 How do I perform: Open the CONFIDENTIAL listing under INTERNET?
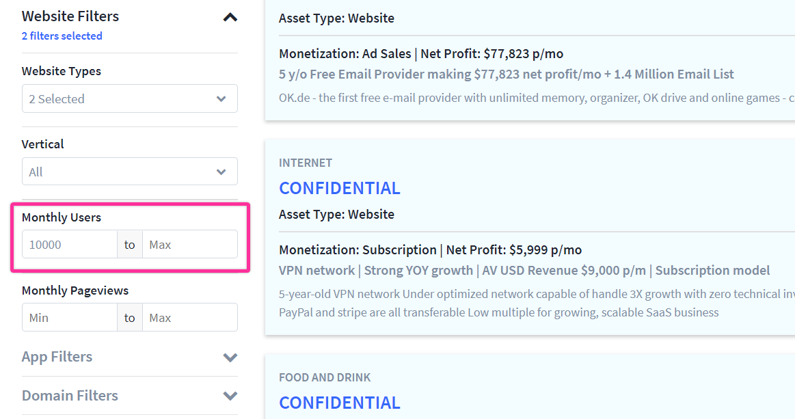click(x=339, y=188)
